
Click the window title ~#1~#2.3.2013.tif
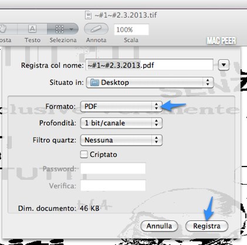[126, 15]
